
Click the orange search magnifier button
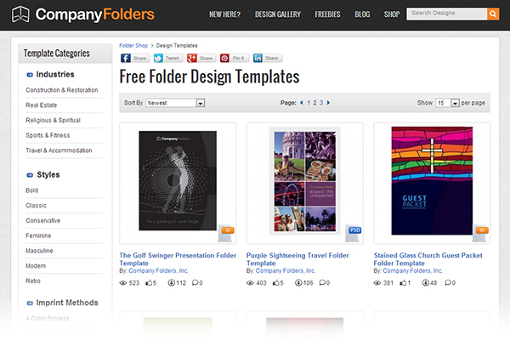(x=493, y=14)
